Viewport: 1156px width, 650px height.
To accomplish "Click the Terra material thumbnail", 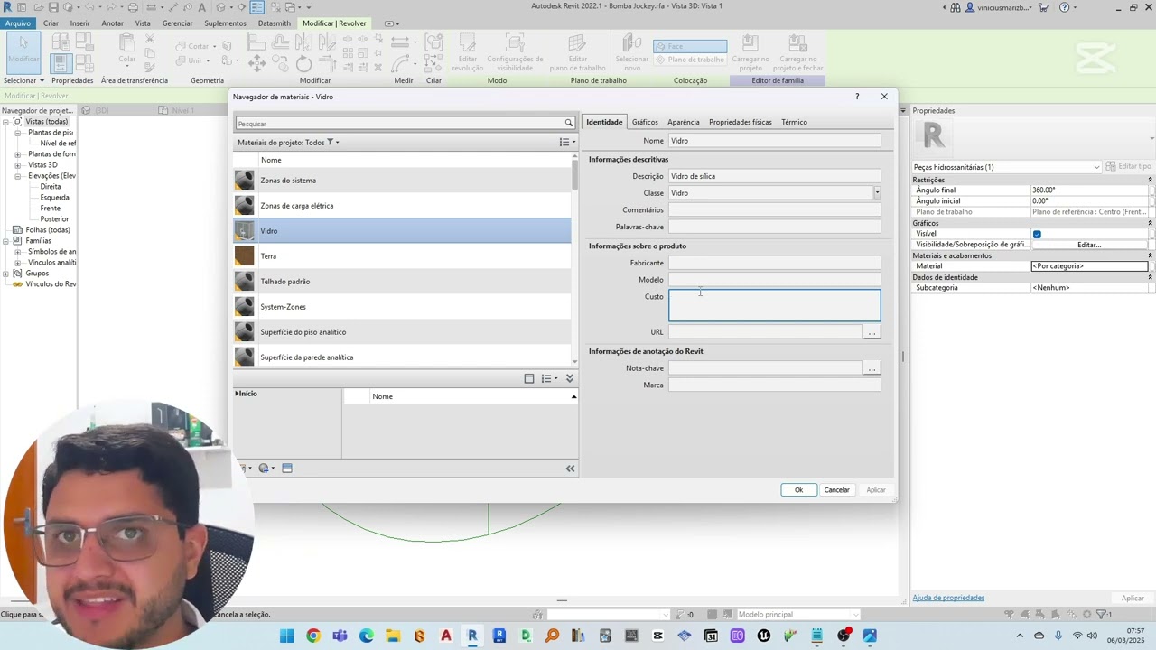I will coord(245,256).
